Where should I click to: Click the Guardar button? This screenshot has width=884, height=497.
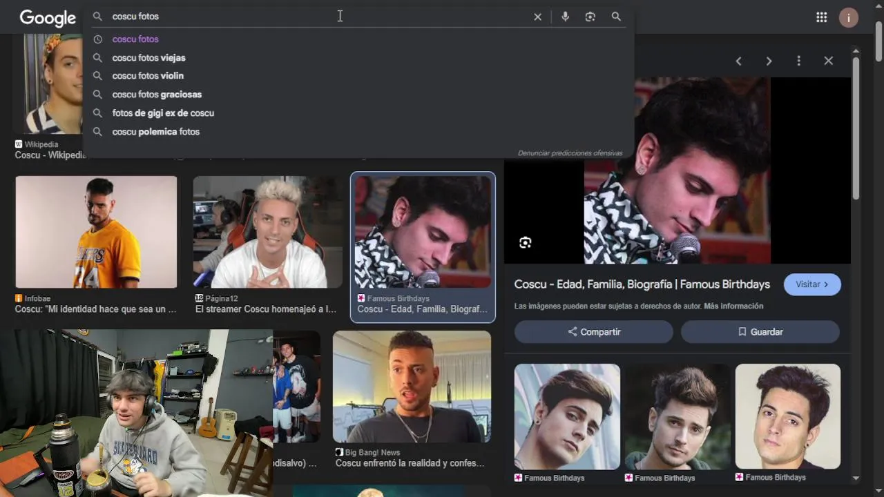pyautogui.click(x=760, y=332)
